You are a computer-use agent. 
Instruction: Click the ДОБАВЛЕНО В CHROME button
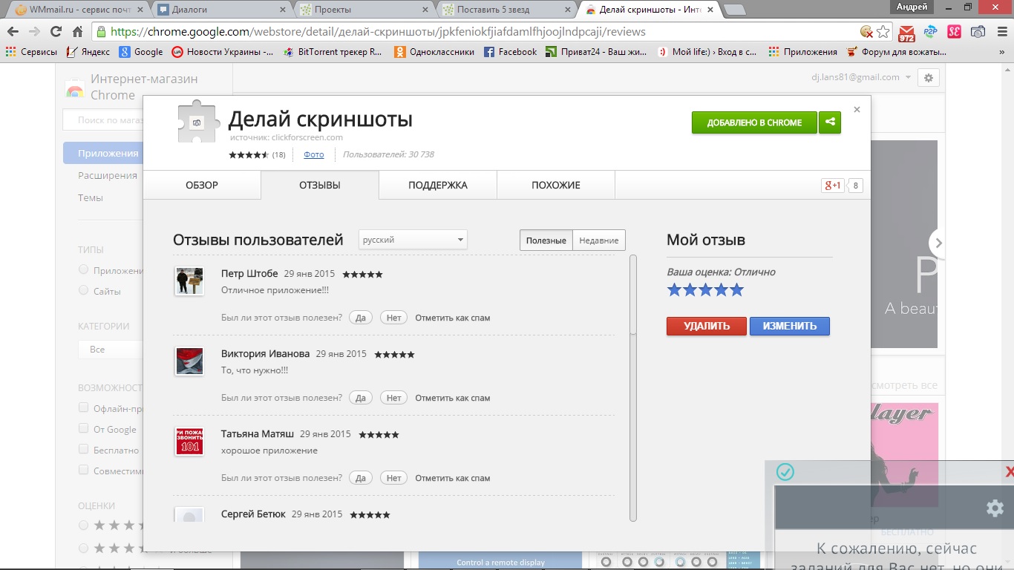tap(754, 122)
